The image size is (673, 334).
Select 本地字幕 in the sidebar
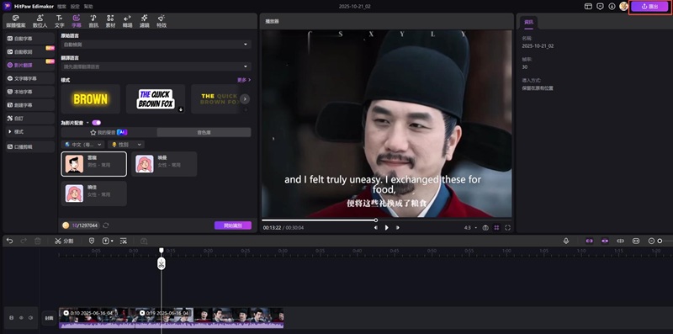[30, 92]
